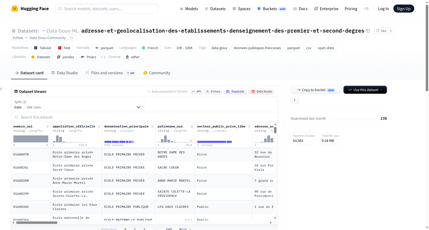
Task: Click the table horizontal scrollbar thumb
Action: (x=37, y=223)
